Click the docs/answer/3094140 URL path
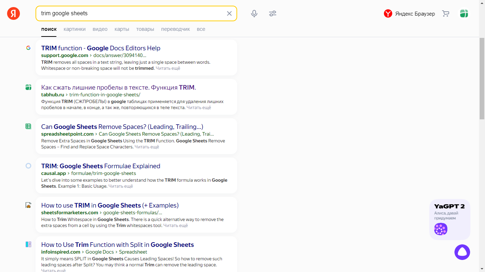This screenshot has height=272, width=485. 120,55
